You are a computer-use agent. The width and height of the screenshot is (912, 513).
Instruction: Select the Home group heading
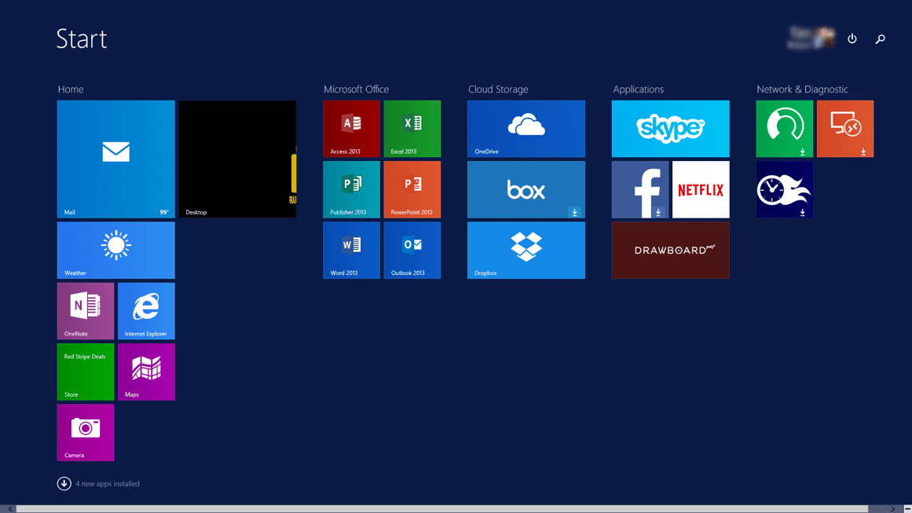pyautogui.click(x=71, y=89)
